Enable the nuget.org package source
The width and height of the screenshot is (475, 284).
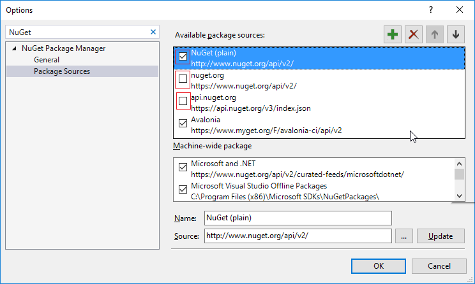tap(183, 79)
